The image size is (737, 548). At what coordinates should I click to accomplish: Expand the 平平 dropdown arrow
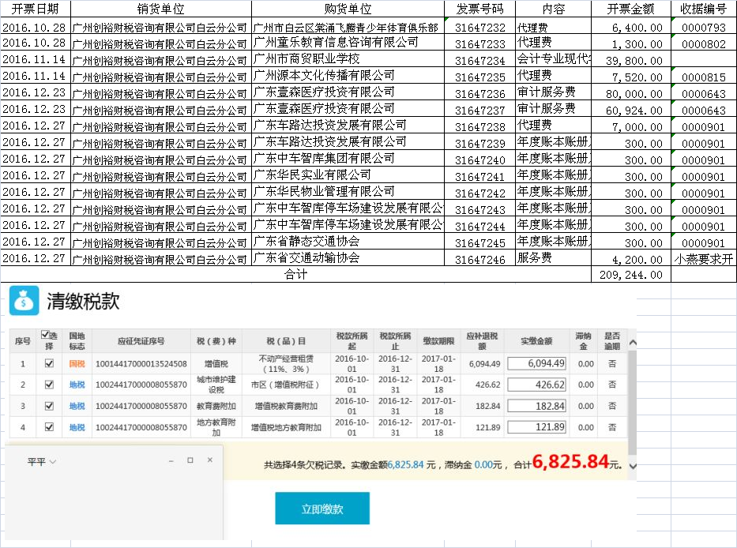pos(53,461)
